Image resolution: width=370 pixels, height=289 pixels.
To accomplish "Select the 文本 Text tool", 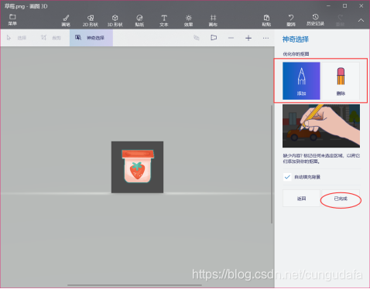I will 164,21.
